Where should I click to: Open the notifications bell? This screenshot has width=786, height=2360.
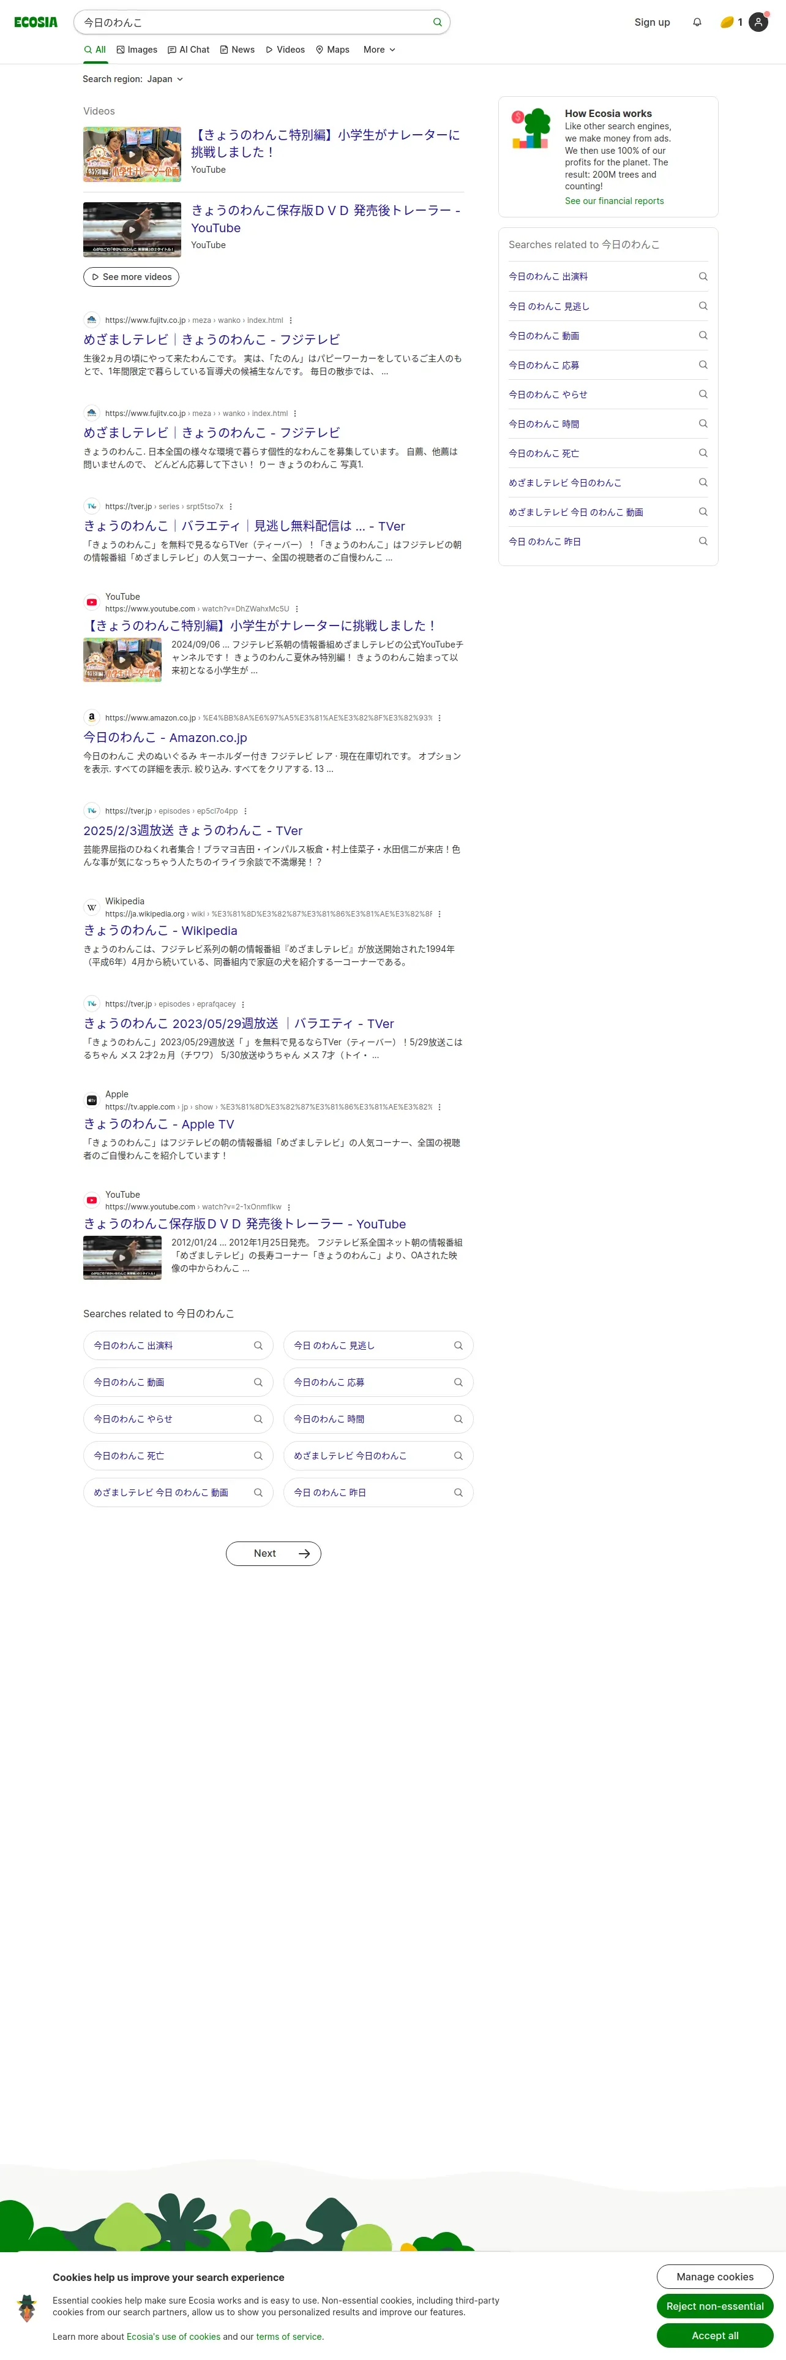pos(697,22)
